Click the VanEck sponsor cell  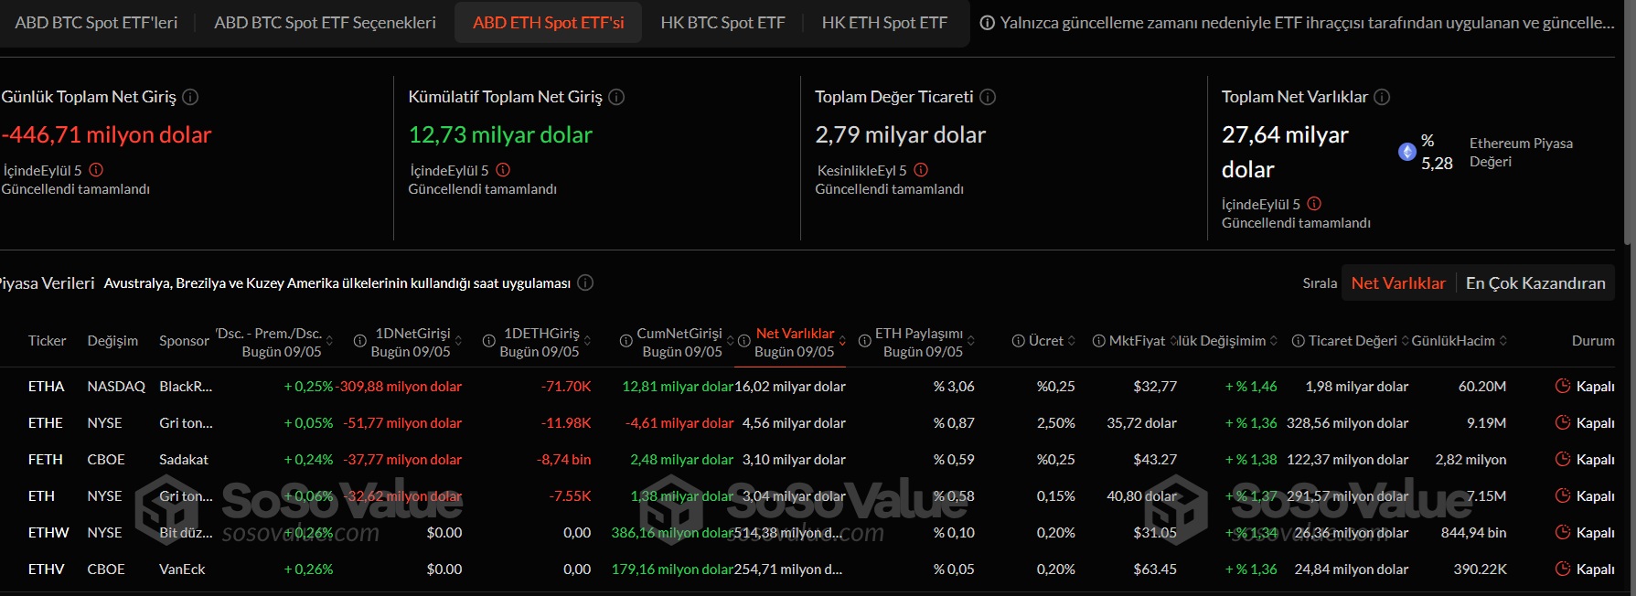tap(182, 569)
